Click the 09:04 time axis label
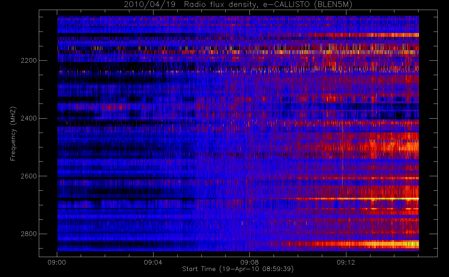449x277 pixels. click(153, 262)
